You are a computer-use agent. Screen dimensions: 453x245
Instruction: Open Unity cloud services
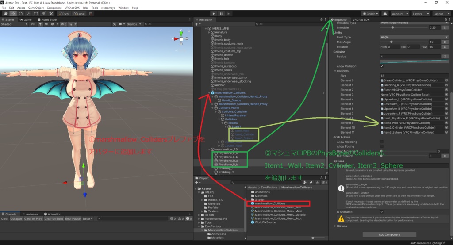coord(385,14)
